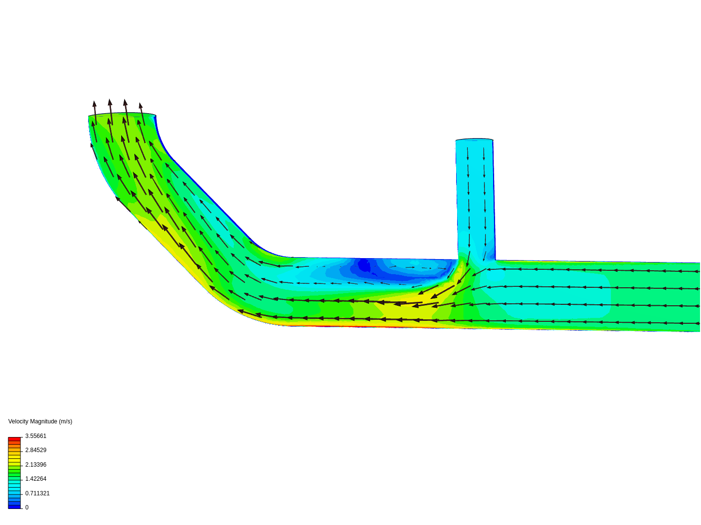Pick the dark blue bottom band of the legend
701x525 pixels.
tap(14, 507)
